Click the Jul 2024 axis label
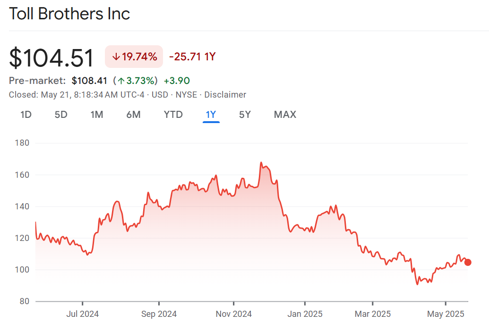This screenshot has width=489, height=331. tap(83, 314)
